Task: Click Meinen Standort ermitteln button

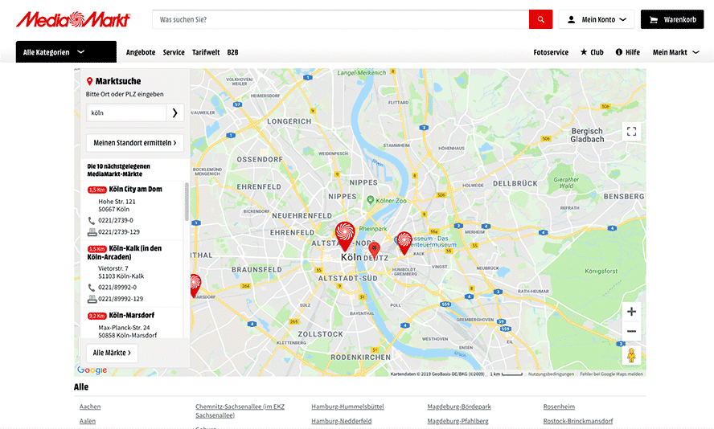Action: pyautogui.click(x=135, y=143)
